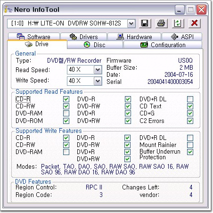Toggle DVD+R DL read feature checkbox
Image resolution: width=213 pixels, height=213 pixels.
click(190, 99)
